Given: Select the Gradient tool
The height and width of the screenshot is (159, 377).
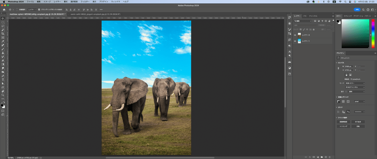Looking at the screenshot, I should click(x=3, y=64).
